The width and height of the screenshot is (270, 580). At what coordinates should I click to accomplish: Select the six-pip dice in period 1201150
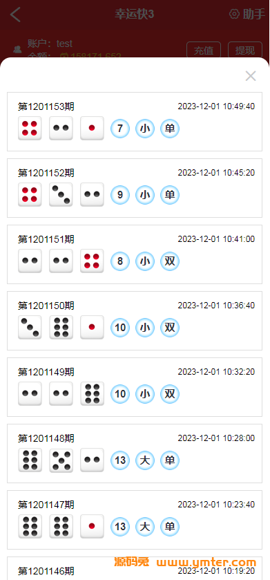pos(61,328)
